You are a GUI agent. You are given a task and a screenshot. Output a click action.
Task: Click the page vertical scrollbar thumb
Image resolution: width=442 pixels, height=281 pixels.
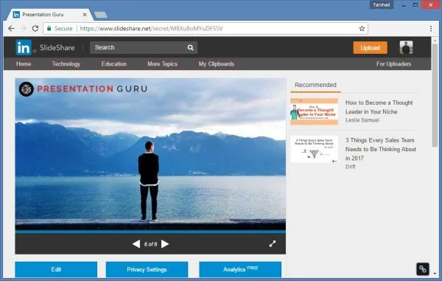(x=435, y=95)
